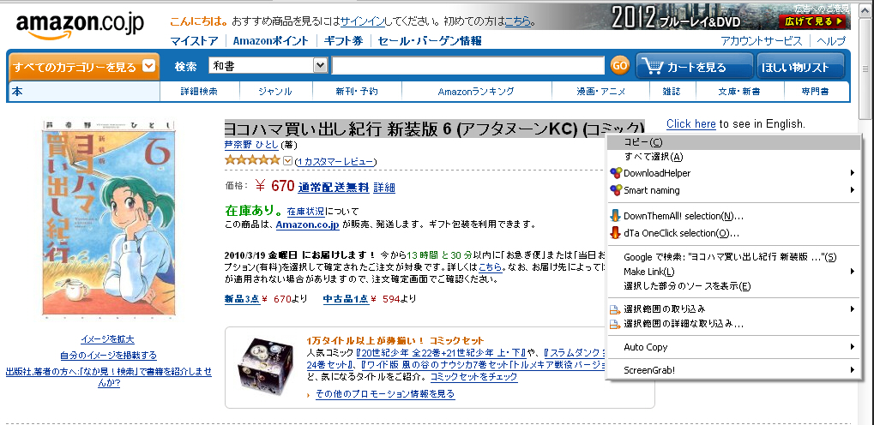Open the 和書 search category dropdown

coord(320,65)
